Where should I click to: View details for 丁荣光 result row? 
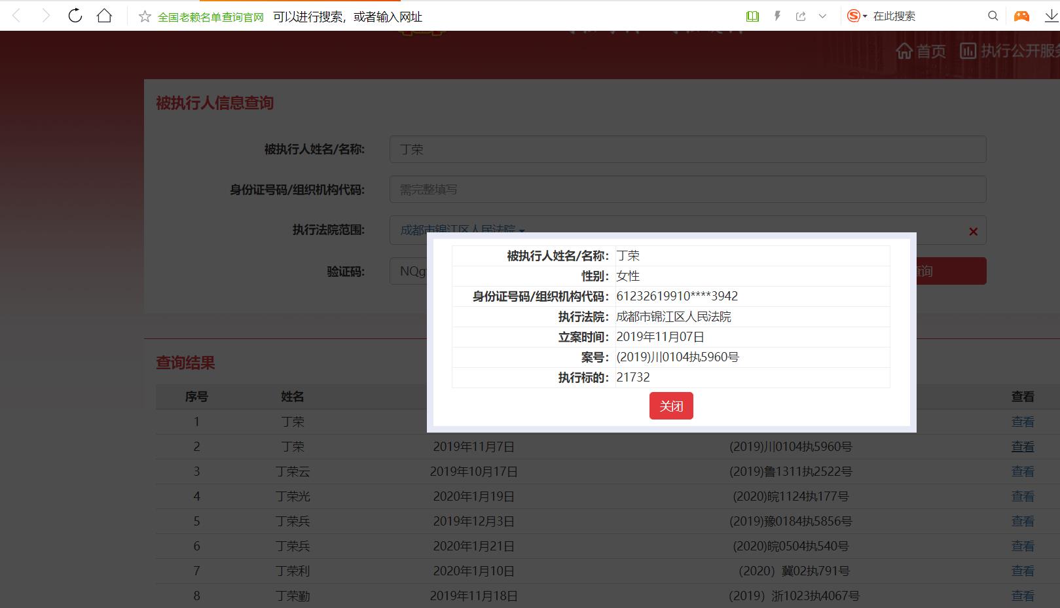1022,496
